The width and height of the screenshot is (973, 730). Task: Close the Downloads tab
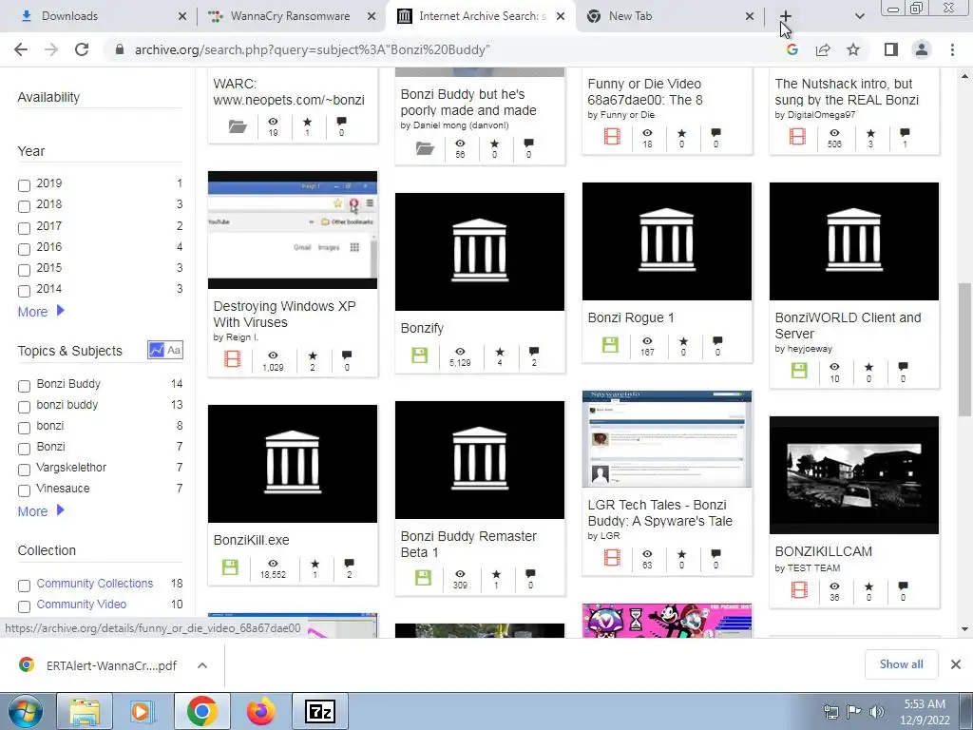[181, 16]
